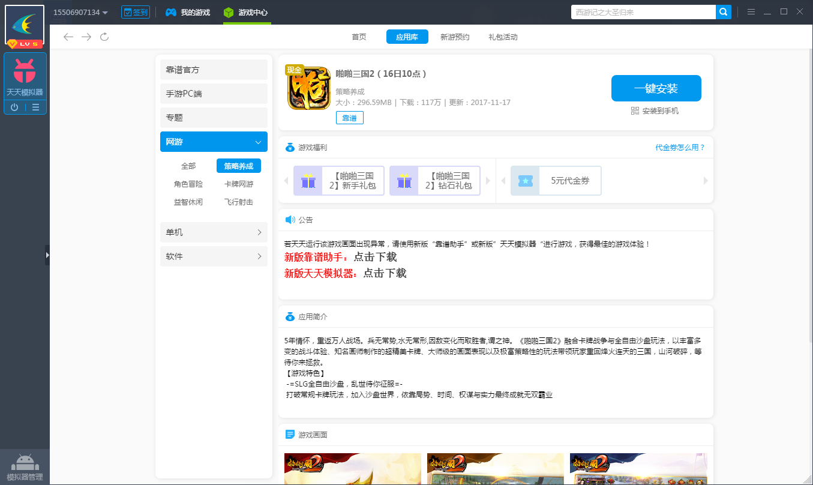This screenshot has width=813, height=485.
Task: Go forward with the right arrow
Action: [x=86, y=37]
